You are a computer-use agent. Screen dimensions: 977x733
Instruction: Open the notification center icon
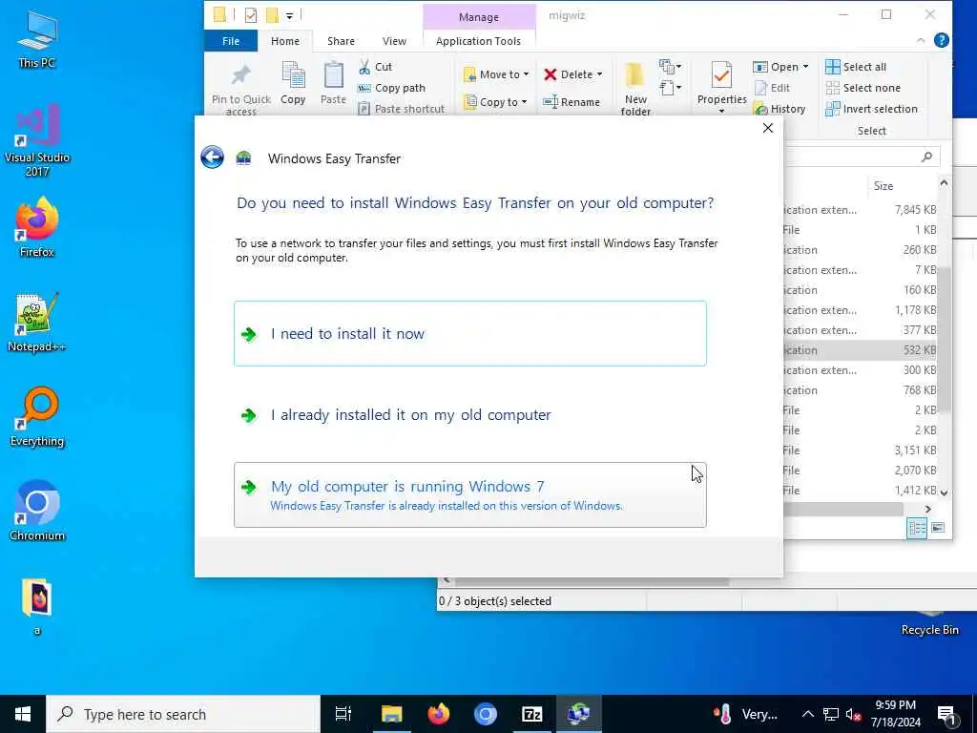(x=946, y=714)
